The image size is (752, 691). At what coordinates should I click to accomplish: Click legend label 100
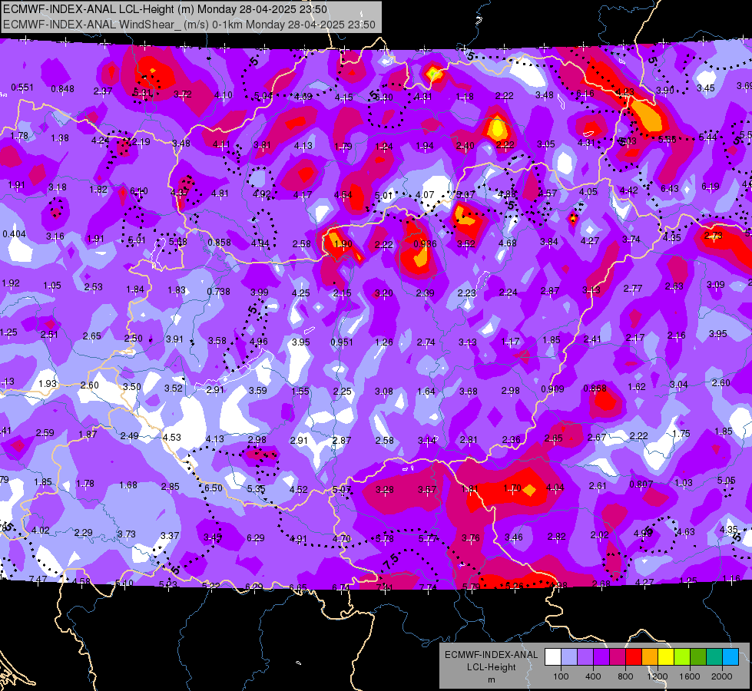point(561,676)
